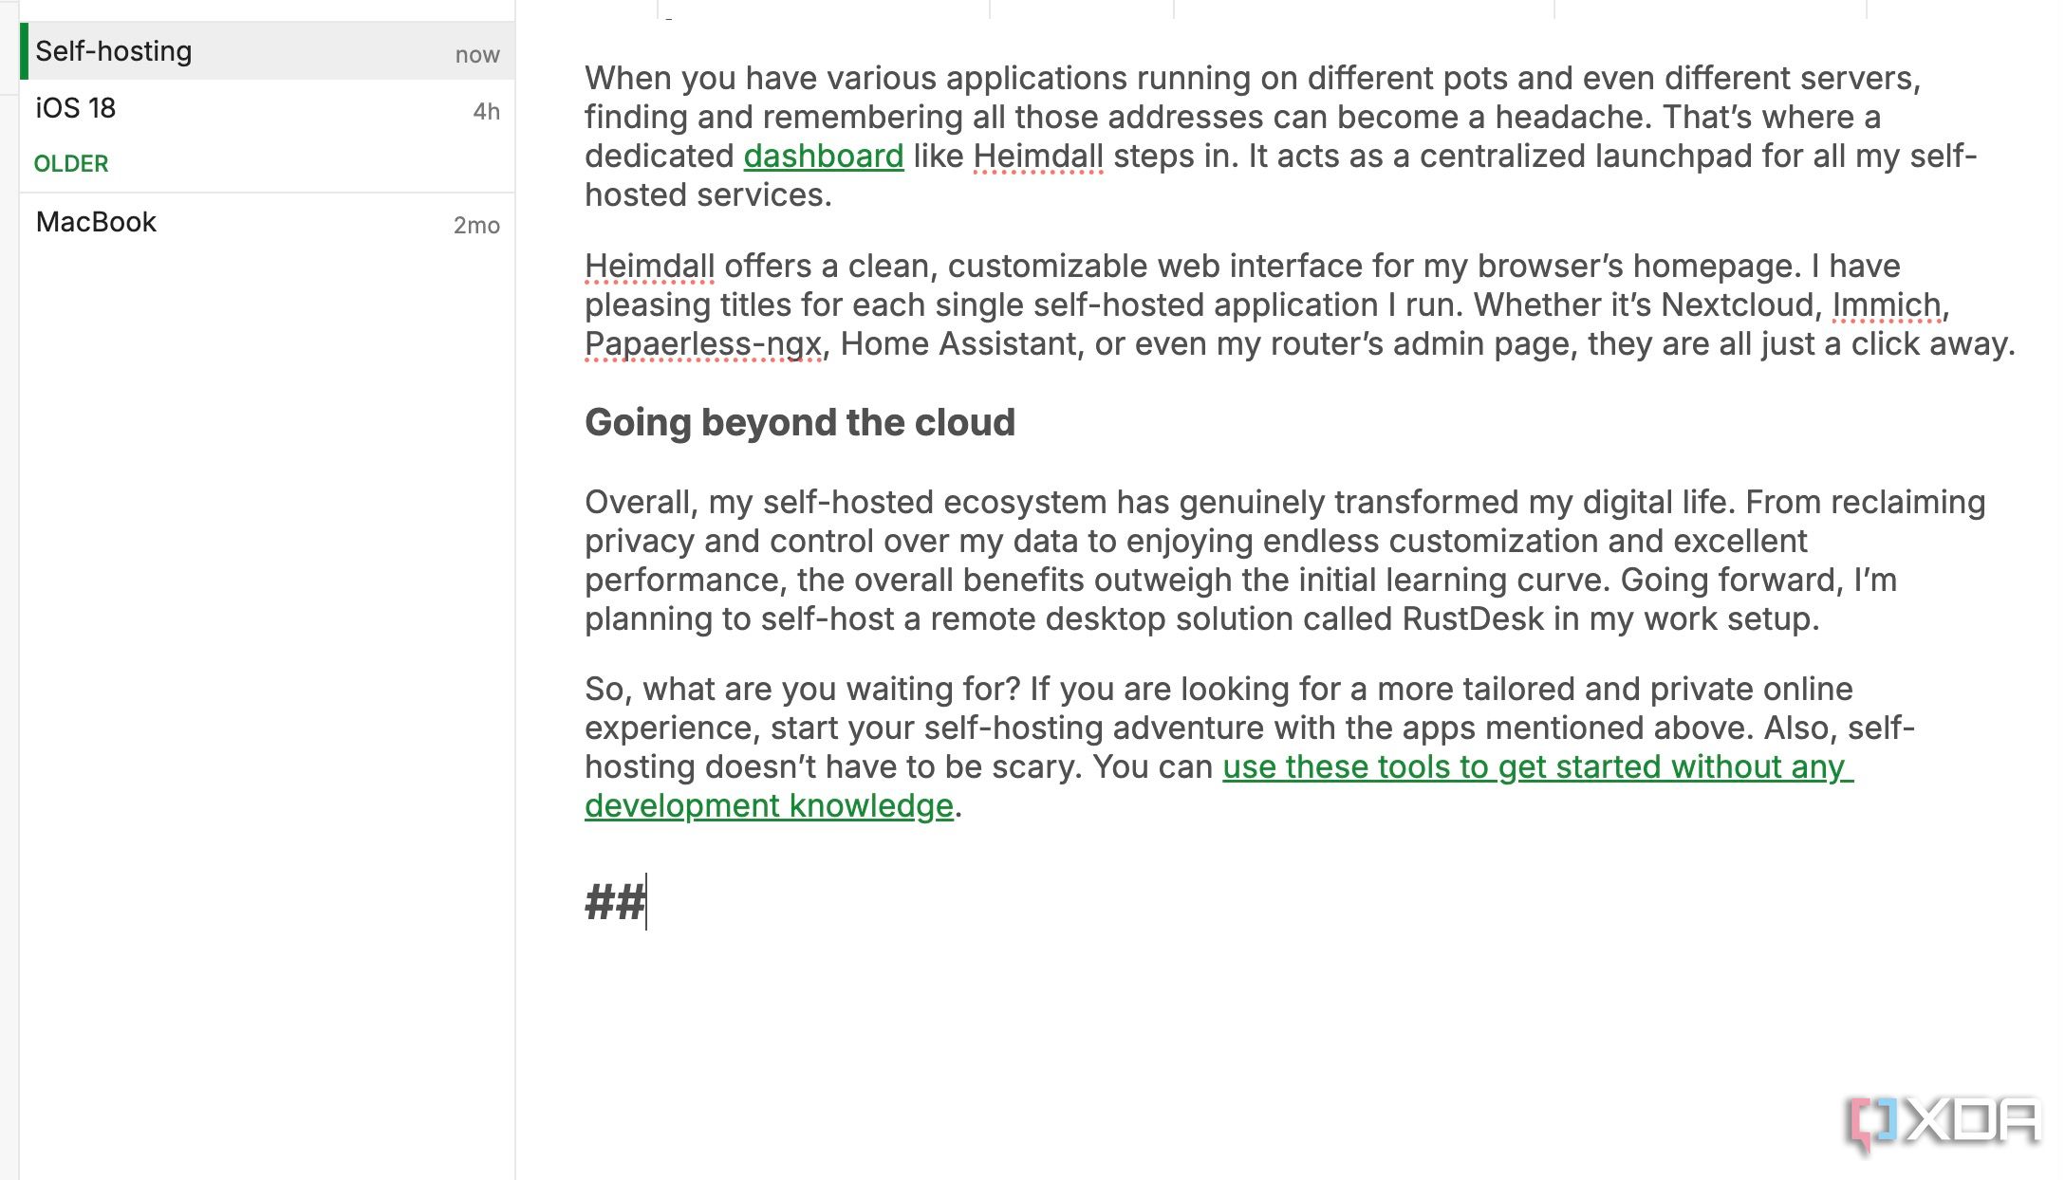This screenshot has height=1180, width=2065.
Task: Click the misspelled word Papaerless-ngx
Action: click(702, 343)
